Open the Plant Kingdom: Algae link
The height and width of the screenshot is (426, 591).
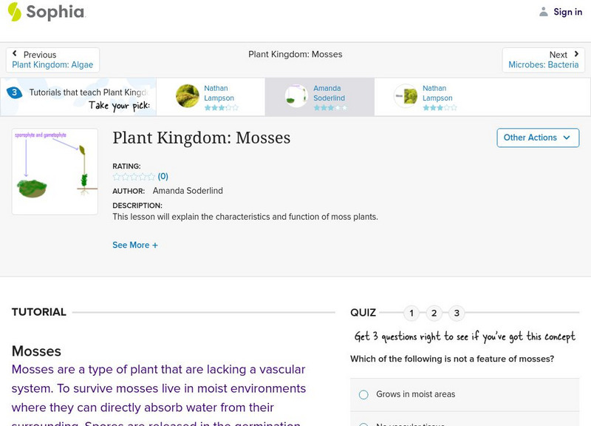coord(52,65)
